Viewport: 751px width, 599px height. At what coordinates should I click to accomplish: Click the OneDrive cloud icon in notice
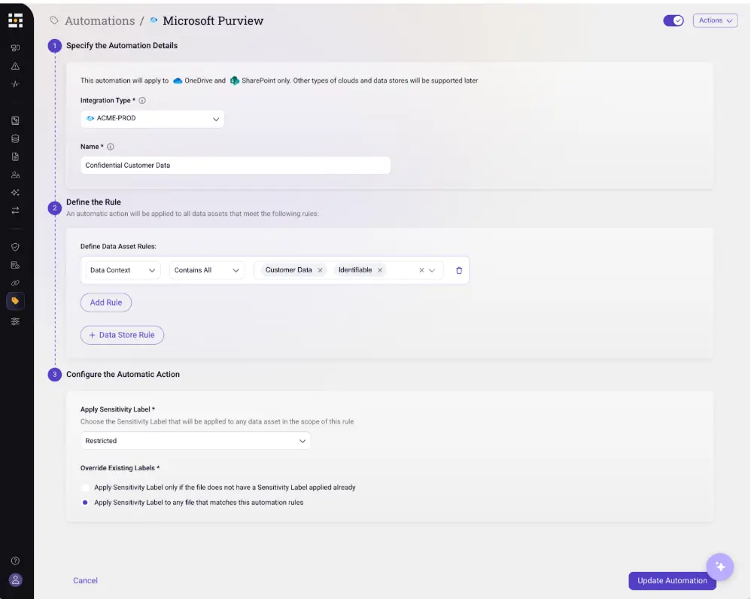coord(178,81)
